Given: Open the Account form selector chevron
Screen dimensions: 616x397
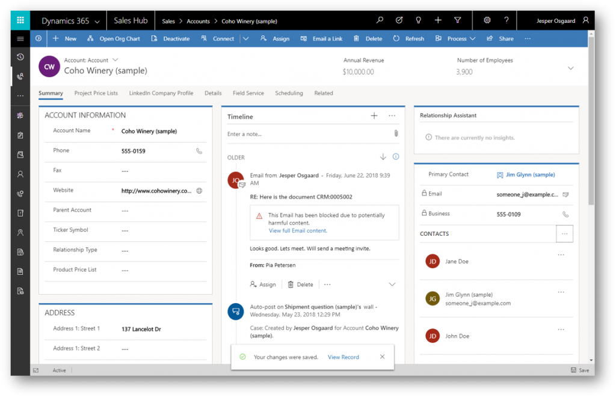Looking at the screenshot, I should pos(115,60).
